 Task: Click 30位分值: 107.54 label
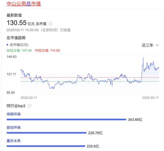(19, 50)
